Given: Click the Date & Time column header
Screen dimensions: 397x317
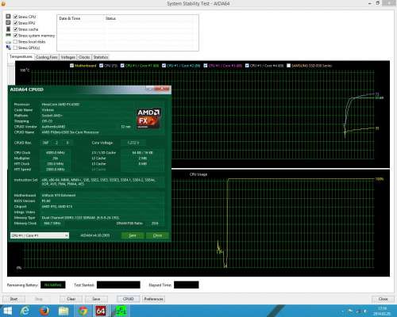Looking at the screenshot, I should (80, 18).
